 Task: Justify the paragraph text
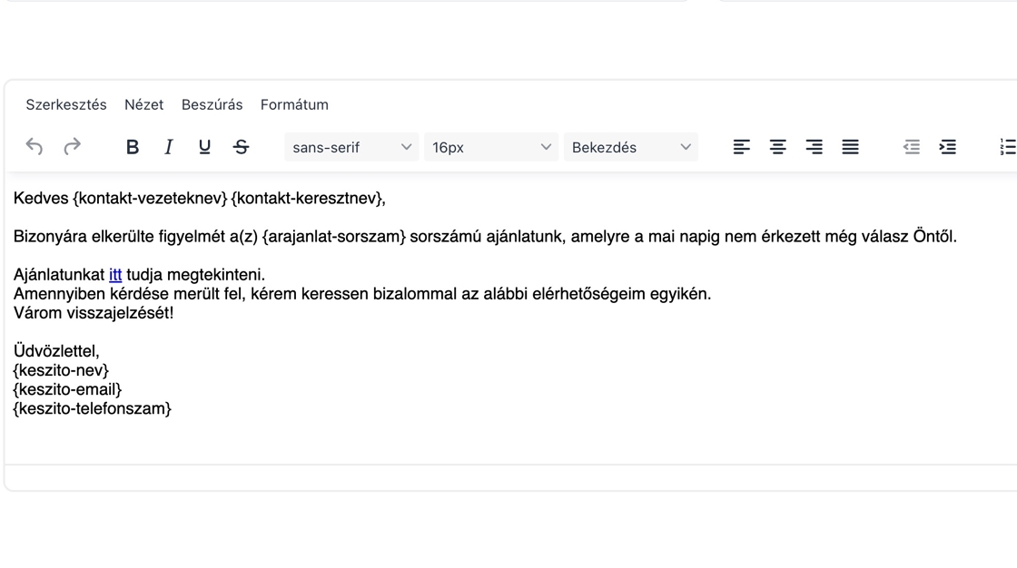[x=850, y=147]
